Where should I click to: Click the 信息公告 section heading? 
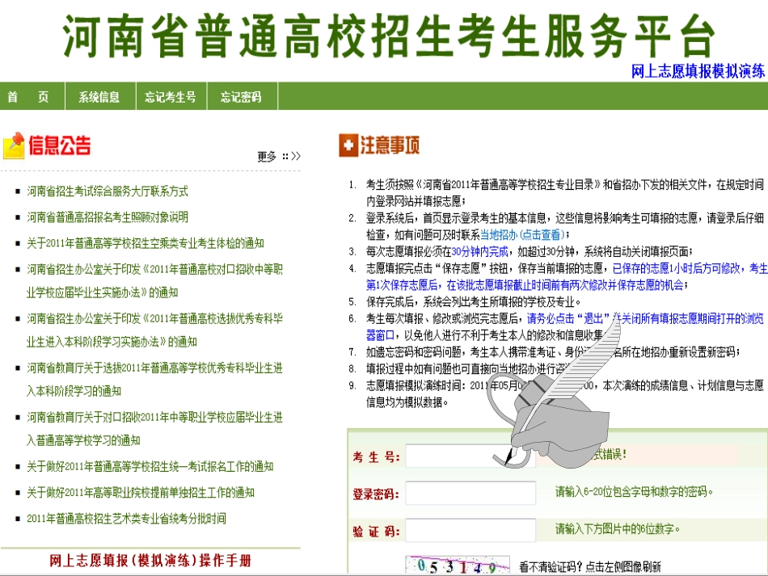pos(60,145)
